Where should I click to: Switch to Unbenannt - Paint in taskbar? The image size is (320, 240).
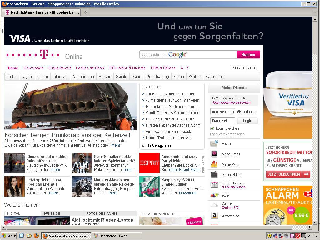click(117, 236)
